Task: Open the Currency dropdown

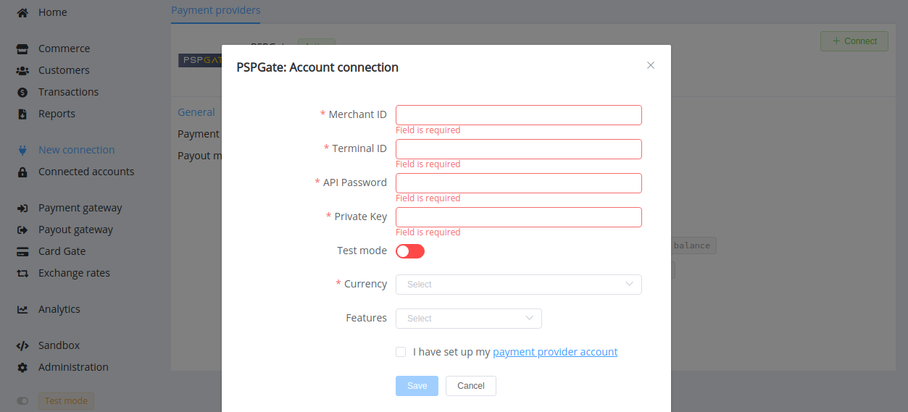Action: point(519,285)
